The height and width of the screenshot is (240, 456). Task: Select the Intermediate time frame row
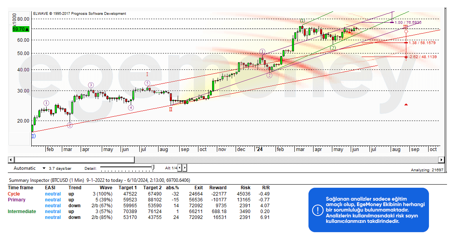coord(22,212)
